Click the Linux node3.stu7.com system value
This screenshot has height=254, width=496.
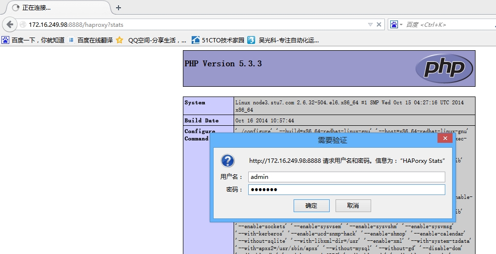pyautogui.click(x=349, y=106)
